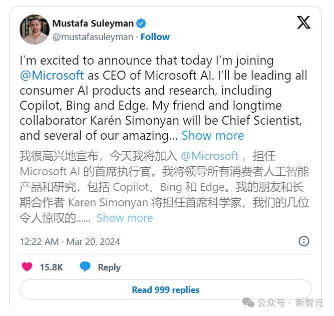
Task: Visit the @mustafasuleyman handle link
Action: pos(93,37)
